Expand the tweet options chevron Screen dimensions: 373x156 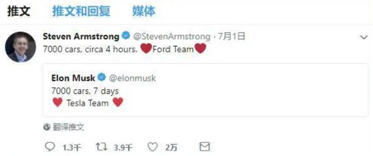pos(364,38)
